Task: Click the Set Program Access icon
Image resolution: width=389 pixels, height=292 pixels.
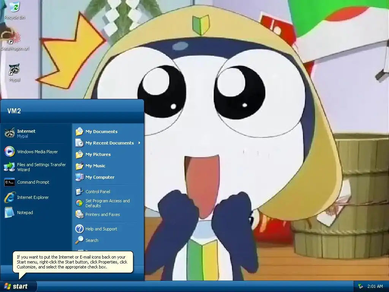Action: point(79,203)
